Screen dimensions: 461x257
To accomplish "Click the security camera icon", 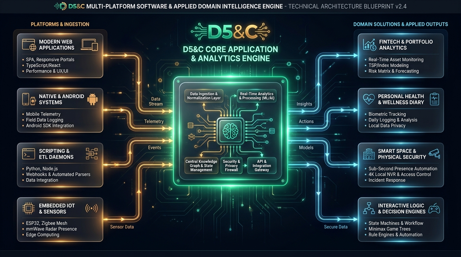I will [434, 153].
